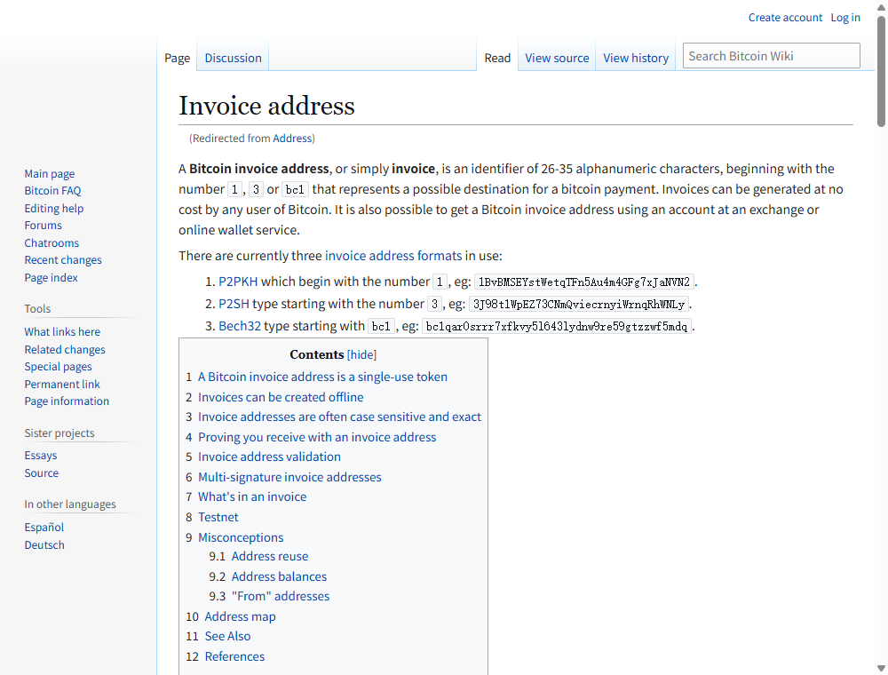Open the Chatrooms sidebar link
Screen dimensions: 888x675
52,243
